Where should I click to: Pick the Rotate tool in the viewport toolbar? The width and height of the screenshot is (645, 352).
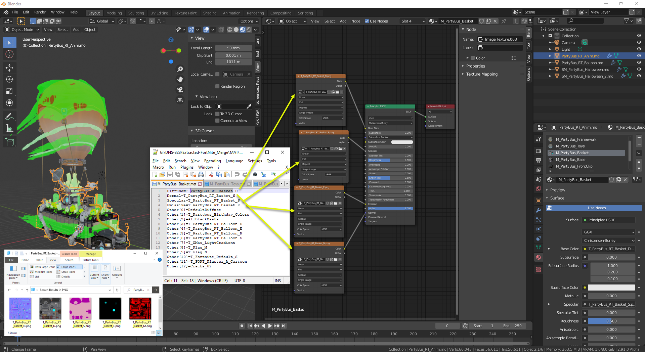pos(9,79)
